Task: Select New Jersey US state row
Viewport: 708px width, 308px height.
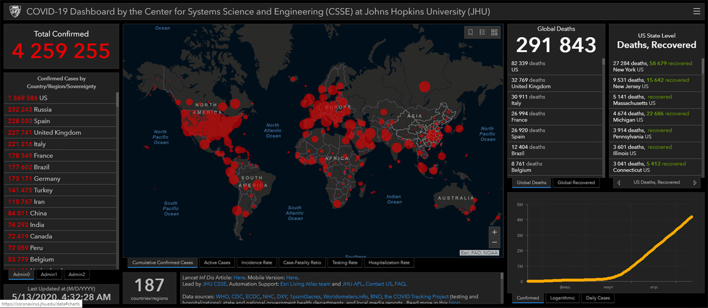Action: coord(655,83)
